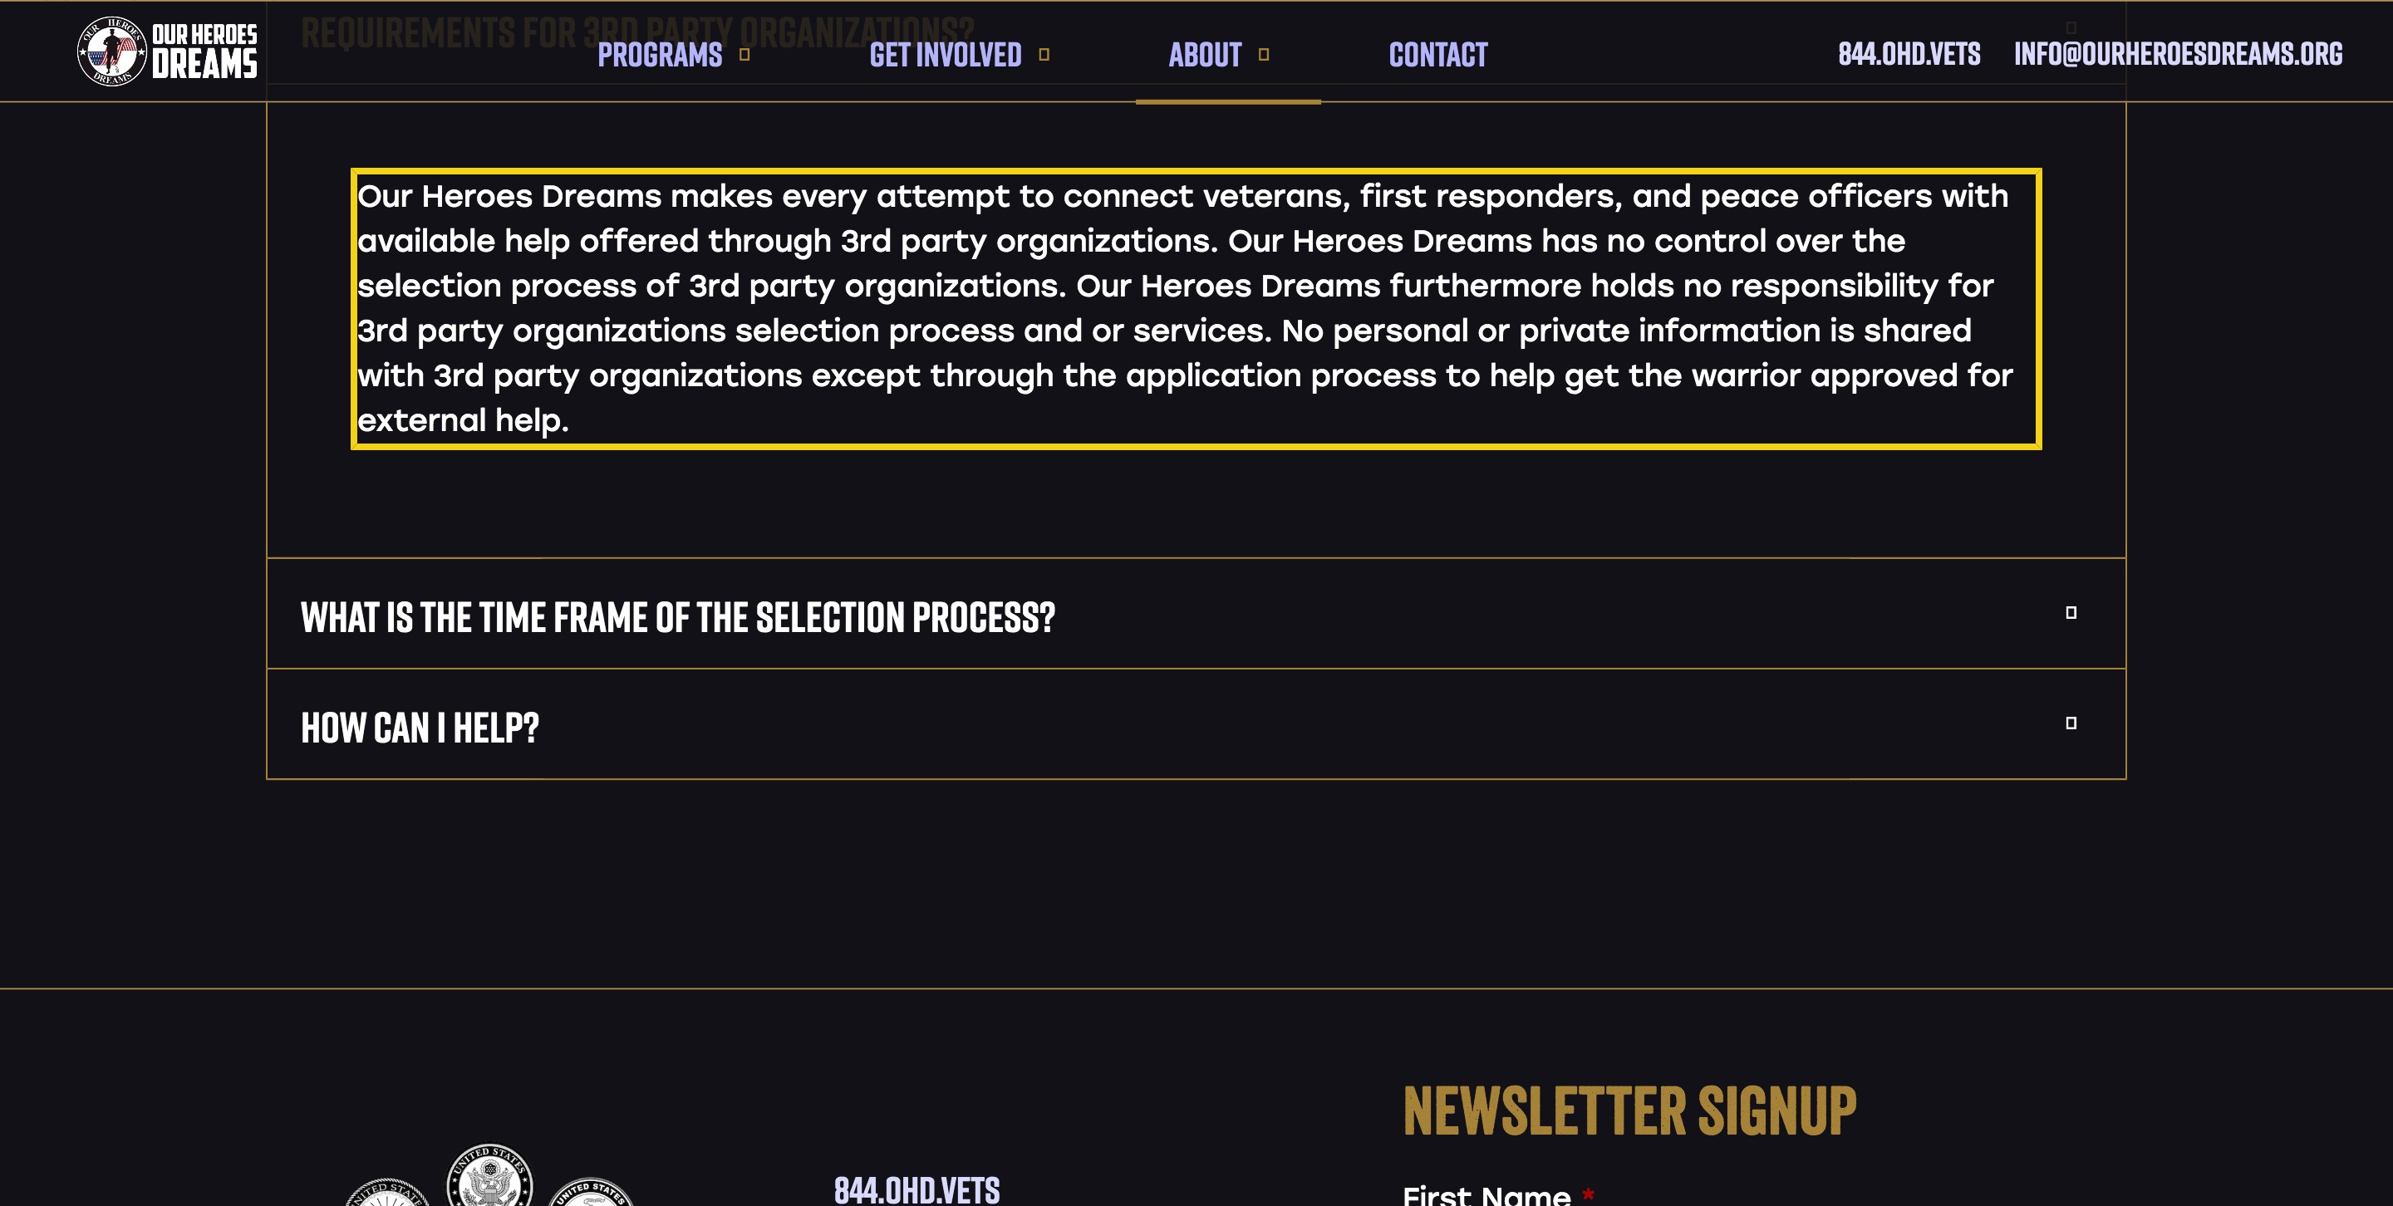The width and height of the screenshot is (2393, 1206).
Task: Click the 844.OHD.VETS phone link in header
Action: (1909, 54)
